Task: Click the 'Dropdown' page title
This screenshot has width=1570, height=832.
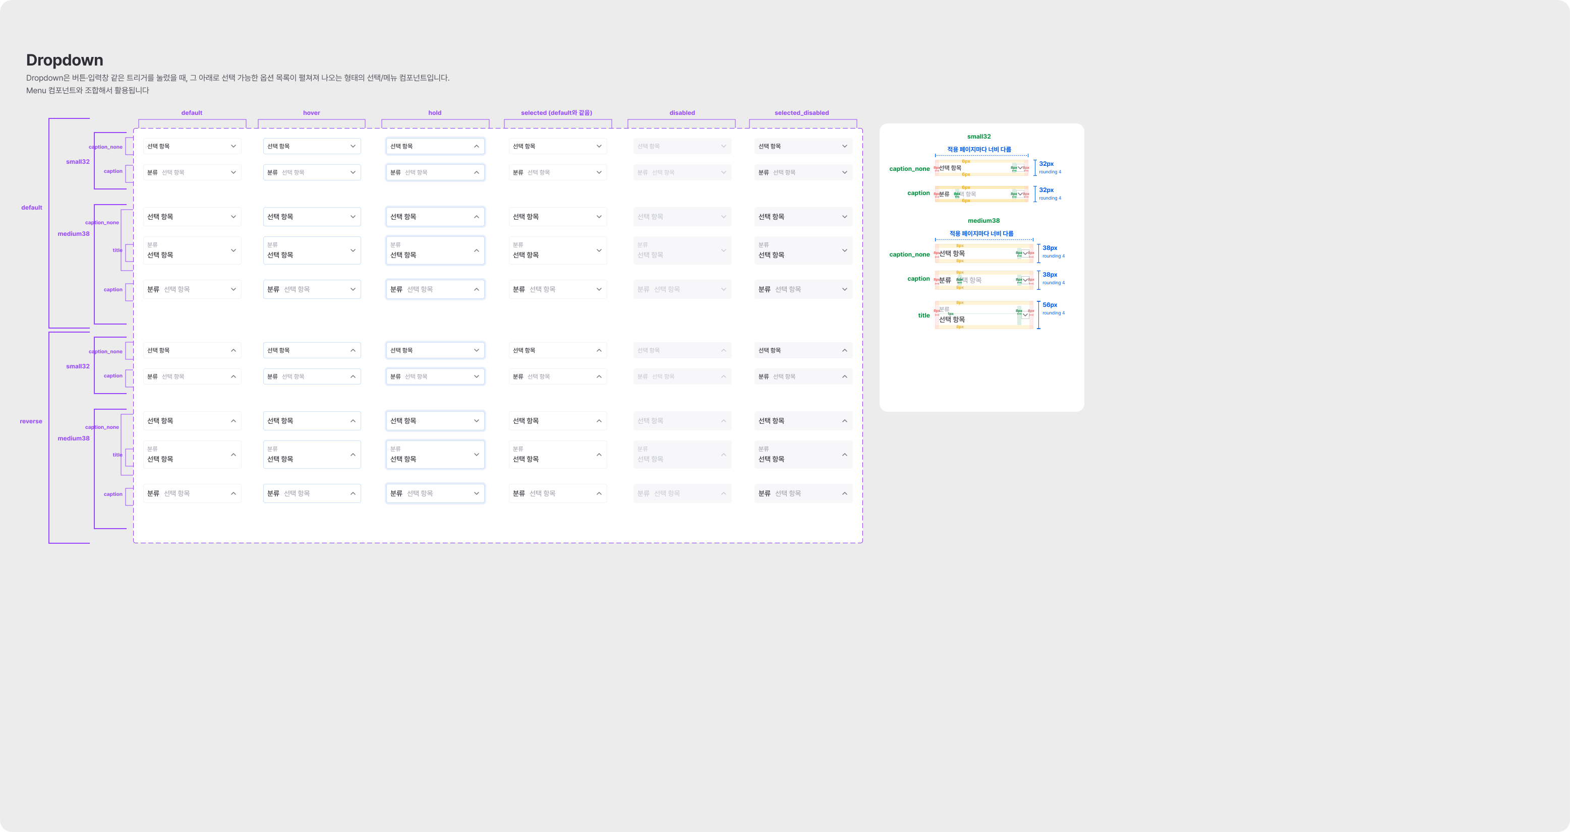Action: pyautogui.click(x=65, y=59)
